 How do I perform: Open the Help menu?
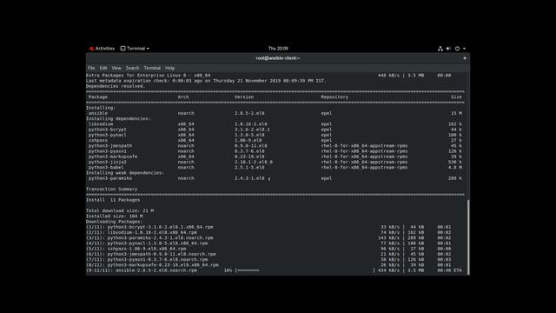(170, 68)
